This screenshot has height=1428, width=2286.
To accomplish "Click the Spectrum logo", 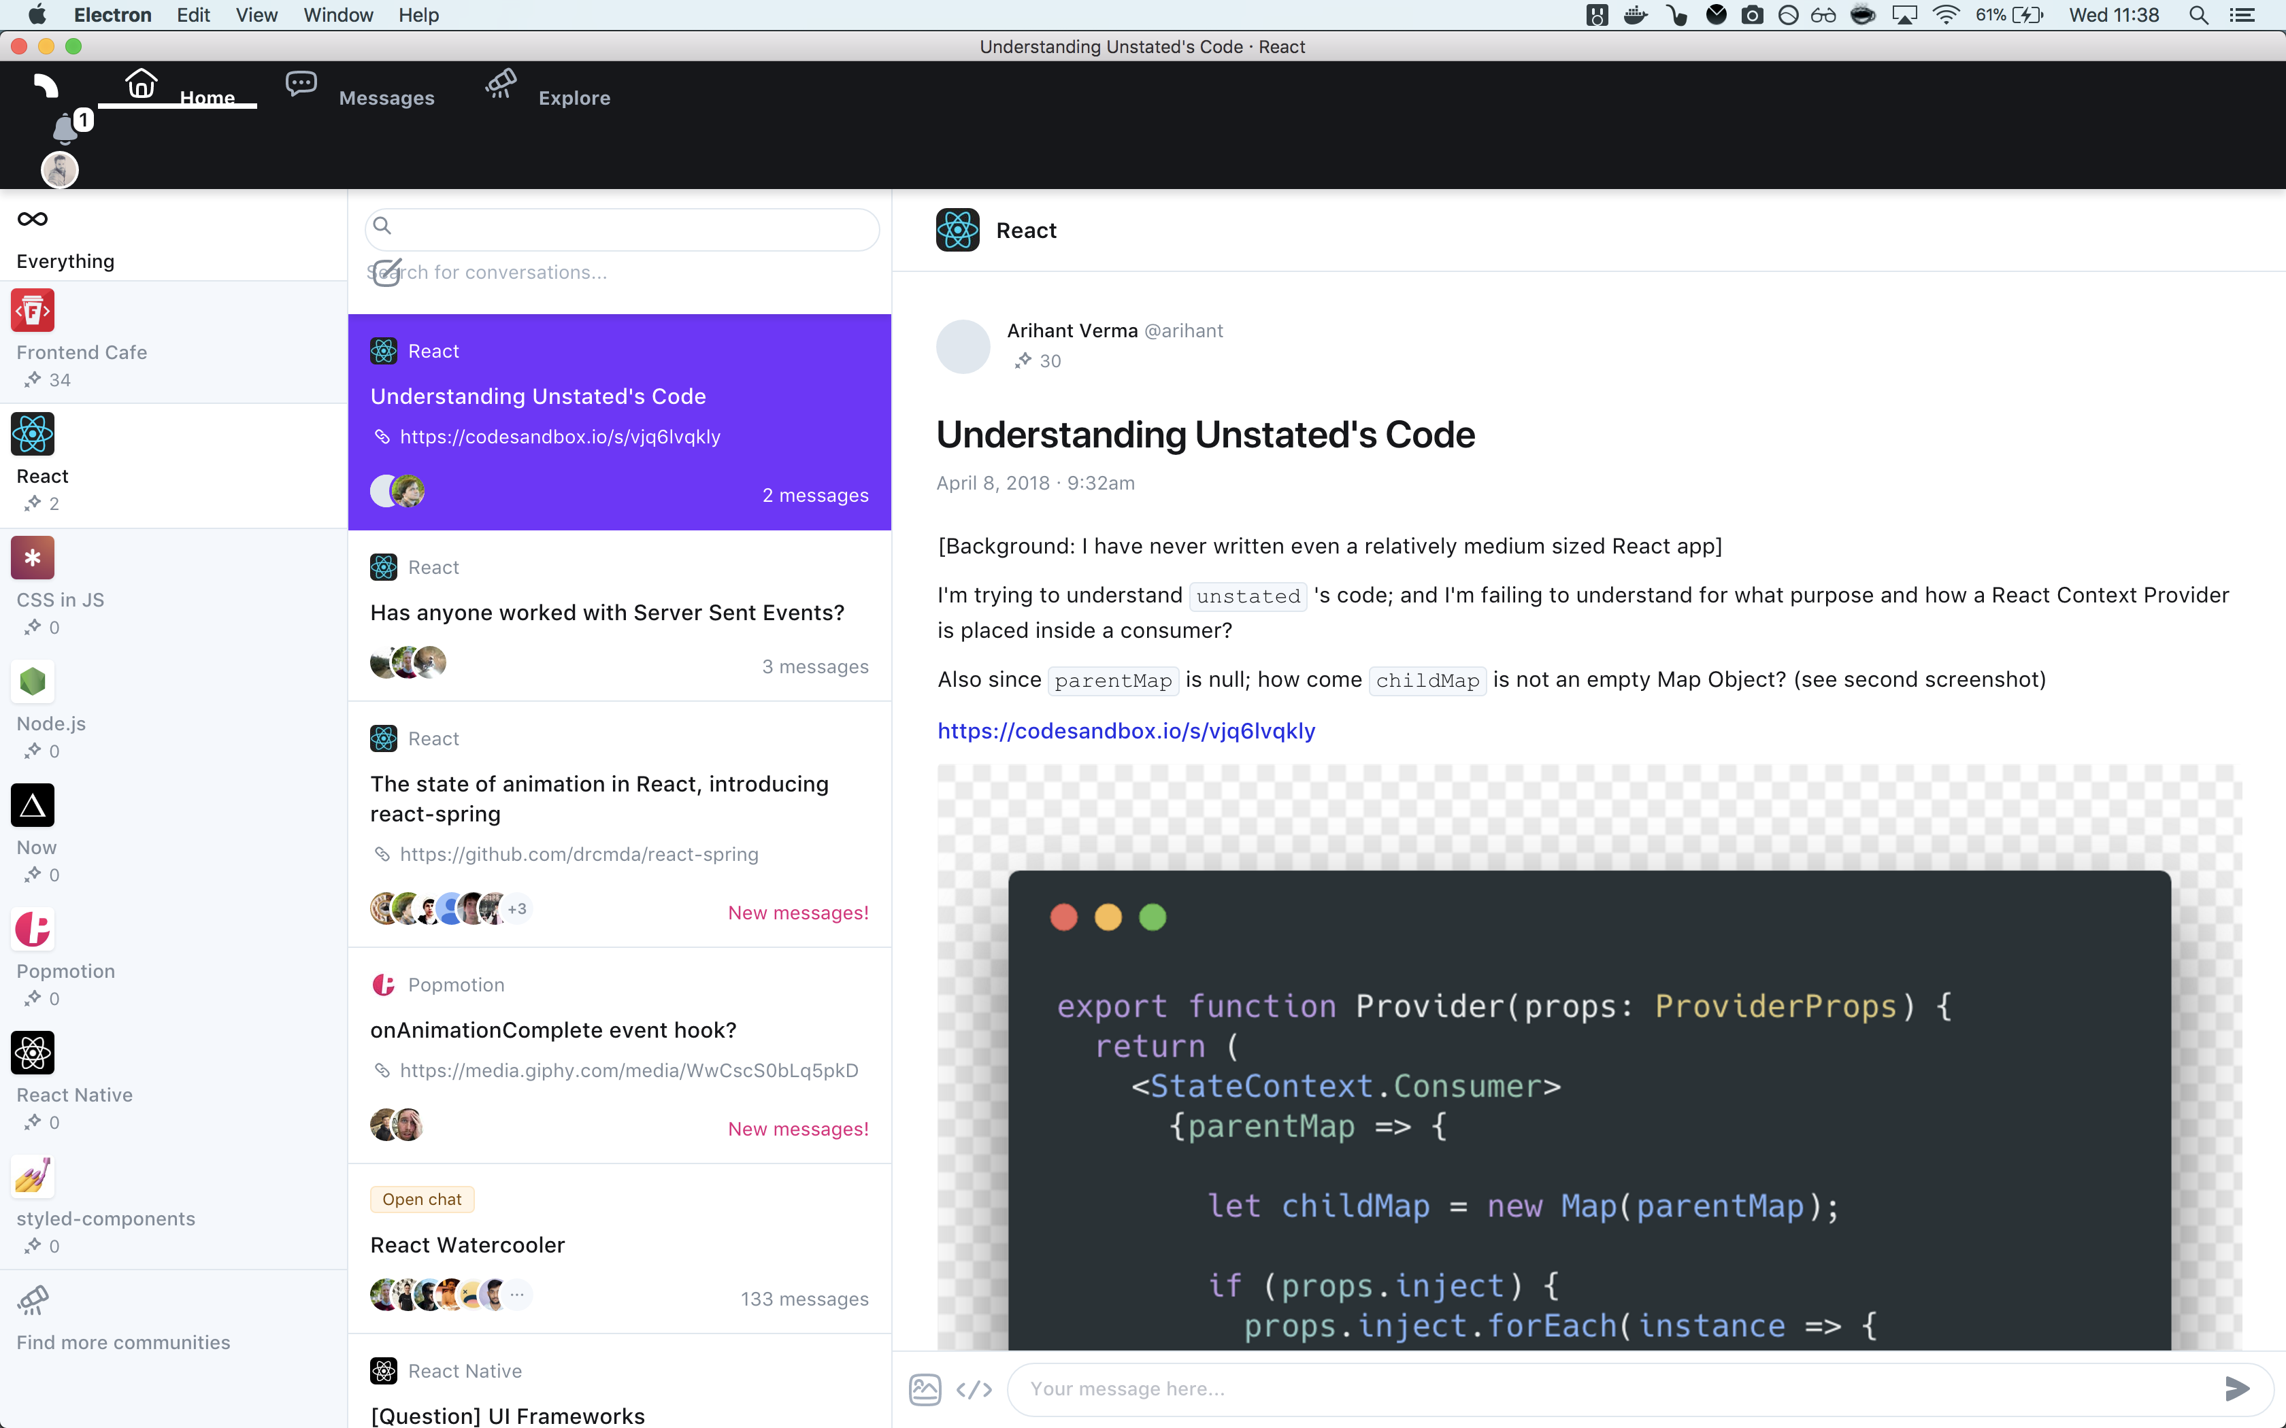I will (46, 86).
